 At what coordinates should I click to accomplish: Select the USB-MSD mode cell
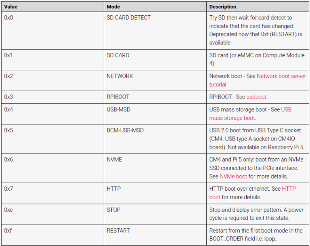click(118, 109)
